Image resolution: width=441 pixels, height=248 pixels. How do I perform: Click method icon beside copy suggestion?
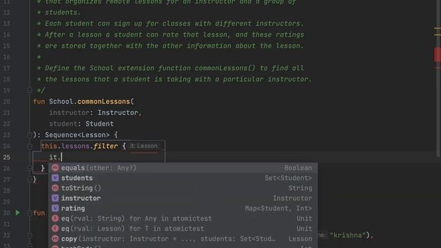(55, 239)
